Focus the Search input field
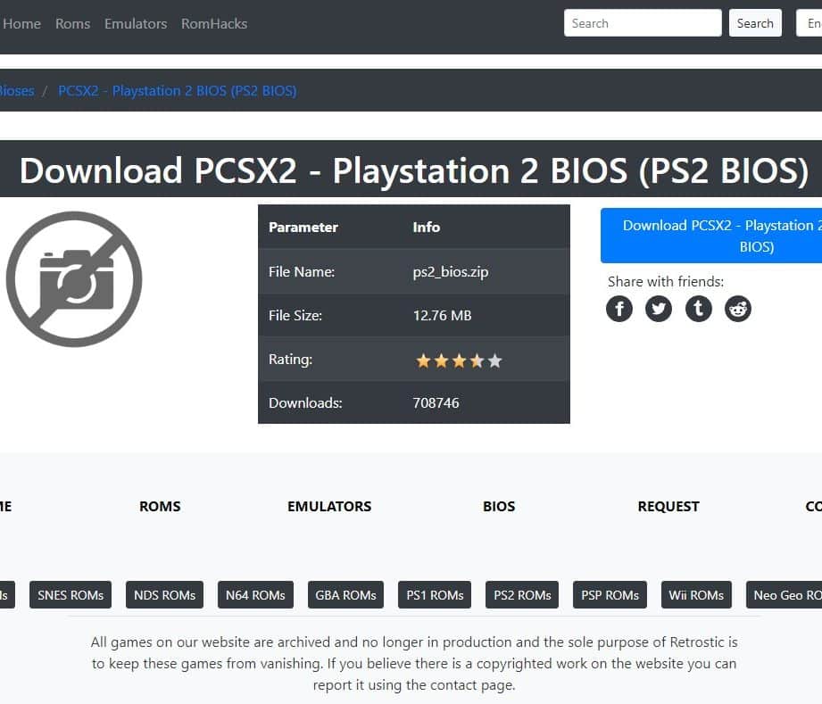822x704 pixels. click(x=643, y=23)
